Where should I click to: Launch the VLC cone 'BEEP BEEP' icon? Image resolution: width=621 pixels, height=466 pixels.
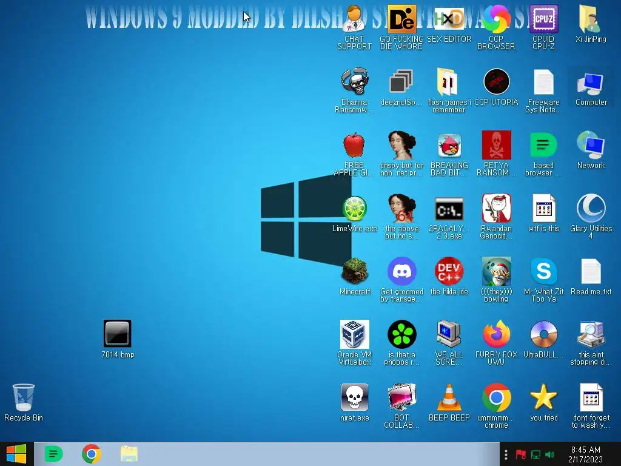tap(449, 403)
